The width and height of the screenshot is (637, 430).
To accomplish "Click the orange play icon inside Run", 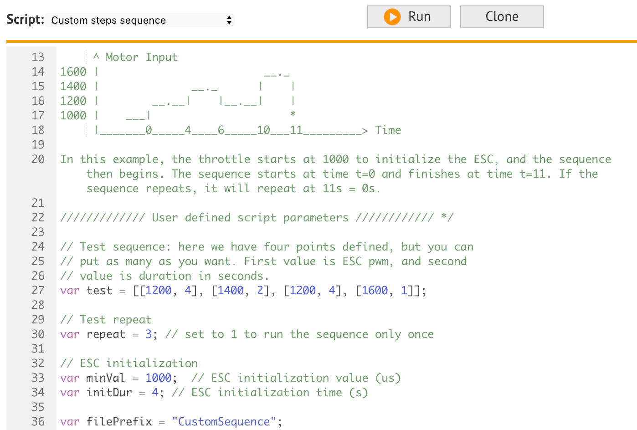I will pyautogui.click(x=393, y=16).
